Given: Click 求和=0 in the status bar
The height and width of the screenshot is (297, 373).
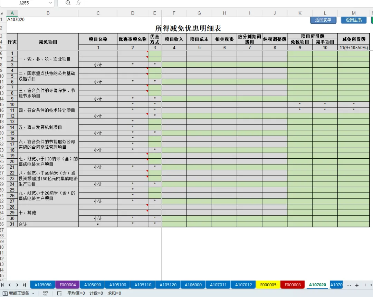Looking at the screenshot, I should [114, 294].
